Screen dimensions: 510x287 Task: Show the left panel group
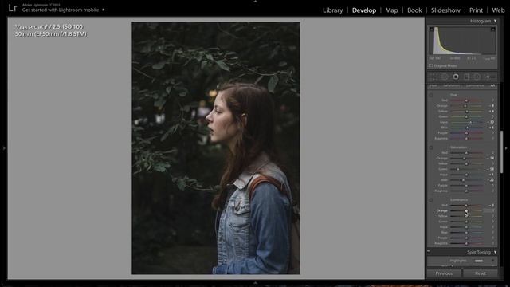click(x=4, y=148)
